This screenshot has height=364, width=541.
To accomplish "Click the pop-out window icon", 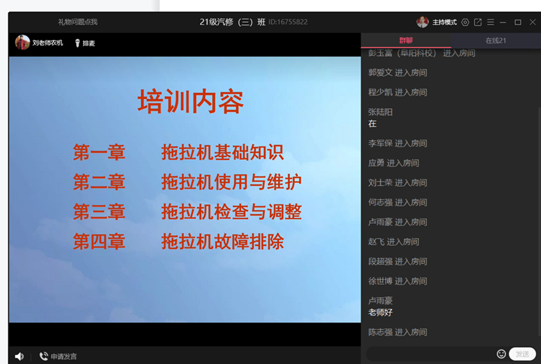I will click(x=478, y=22).
